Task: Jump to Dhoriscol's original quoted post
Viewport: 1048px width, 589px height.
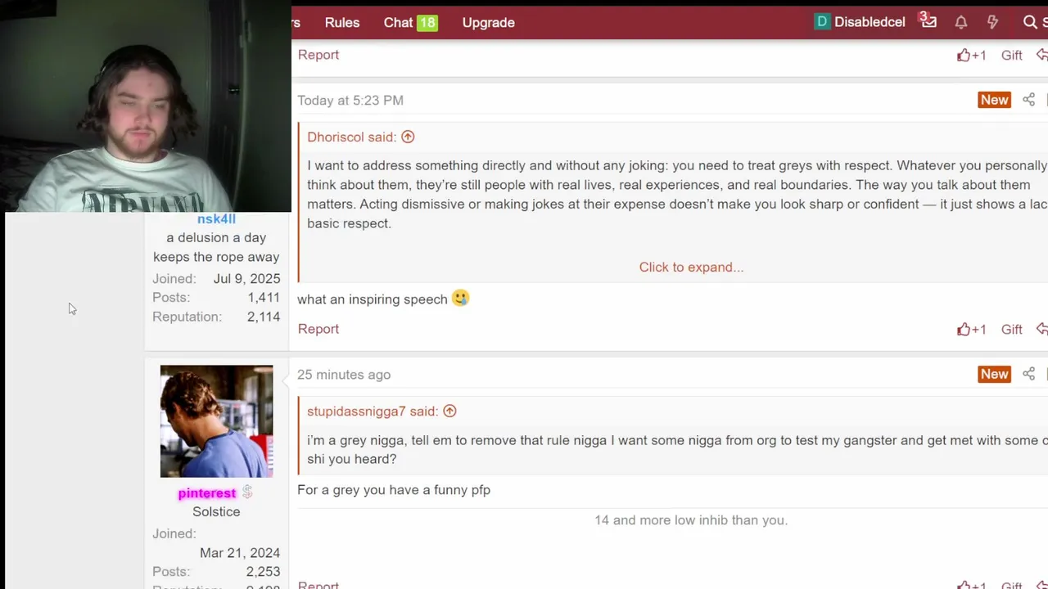Action: [408, 137]
